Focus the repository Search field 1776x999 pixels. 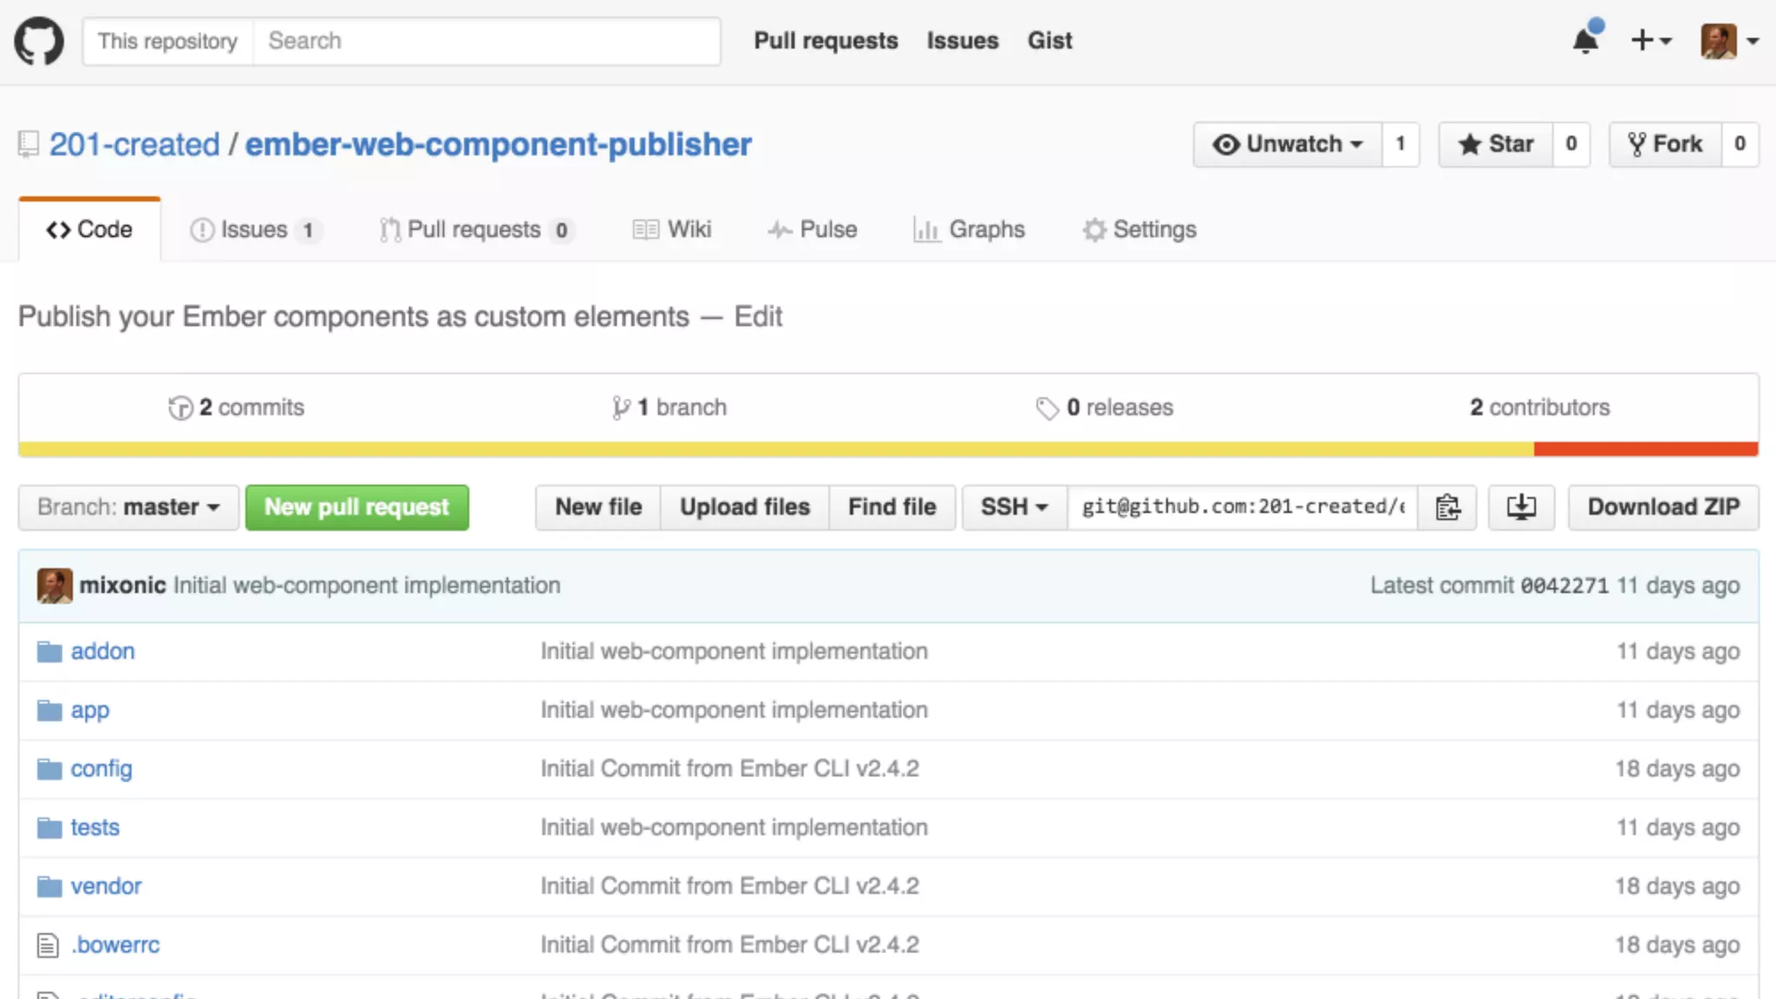pyautogui.click(x=486, y=41)
